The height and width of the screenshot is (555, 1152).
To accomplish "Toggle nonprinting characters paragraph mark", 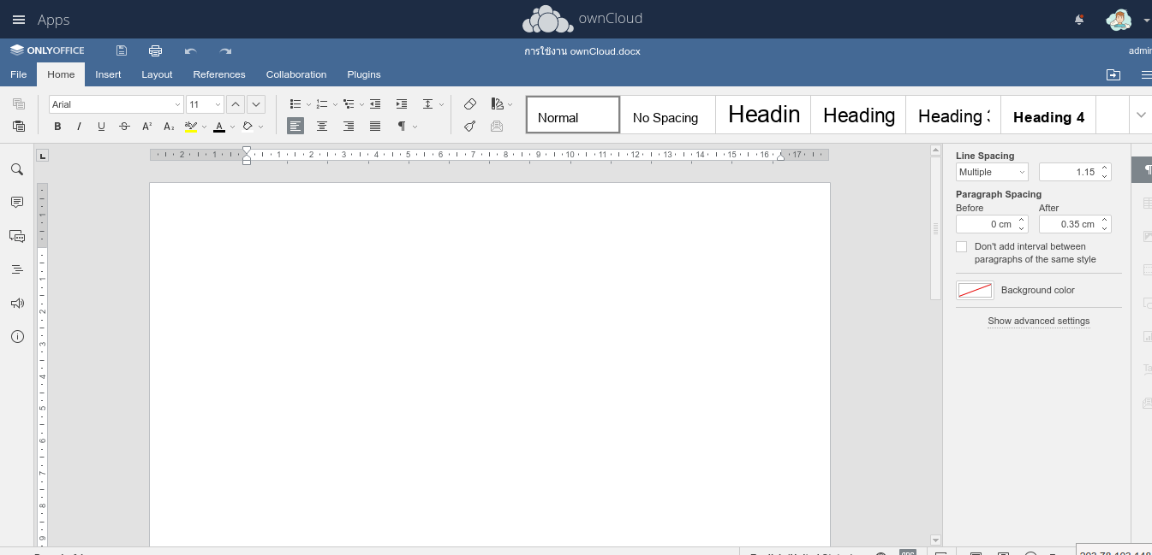I will pos(401,127).
